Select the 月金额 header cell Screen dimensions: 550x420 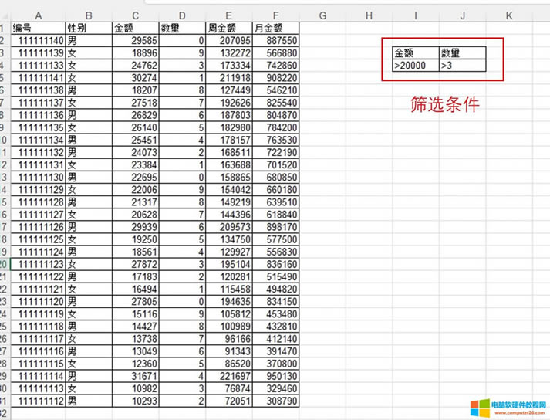pyautogui.click(x=275, y=28)
